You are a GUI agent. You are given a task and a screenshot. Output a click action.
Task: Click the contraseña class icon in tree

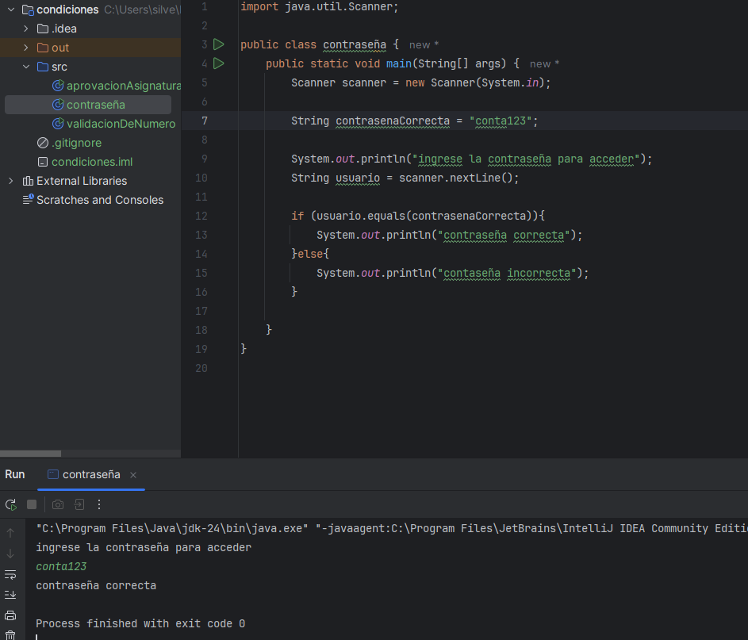coord(58,105)
